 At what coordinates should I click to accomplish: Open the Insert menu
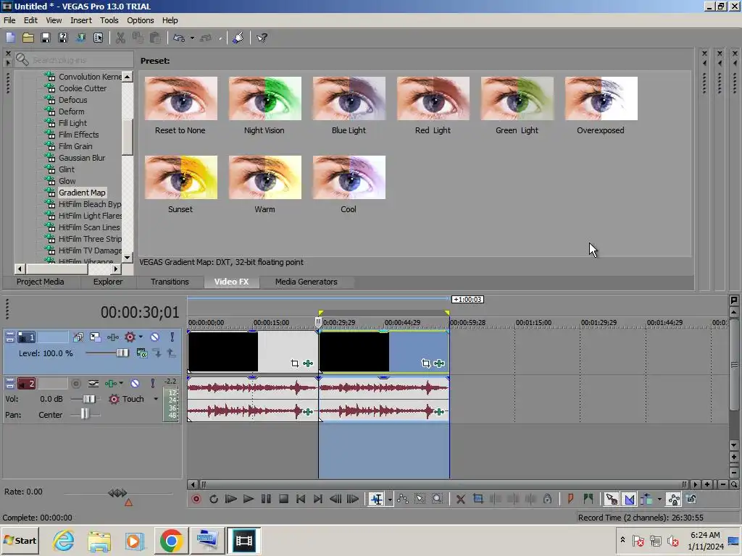pyautogui.click(x=81, y=20)
